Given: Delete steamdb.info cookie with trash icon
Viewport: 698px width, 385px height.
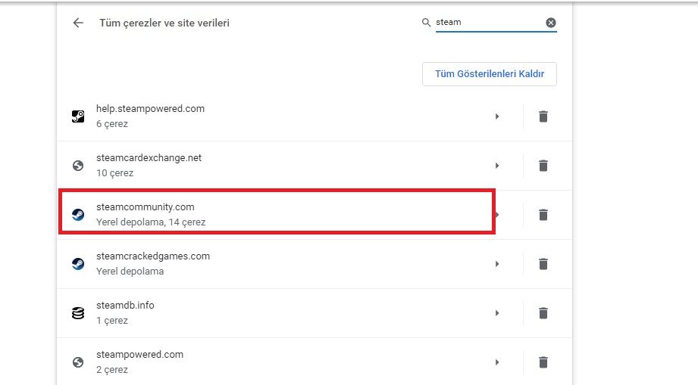Looking at the screenshot, I should point(543,313).
